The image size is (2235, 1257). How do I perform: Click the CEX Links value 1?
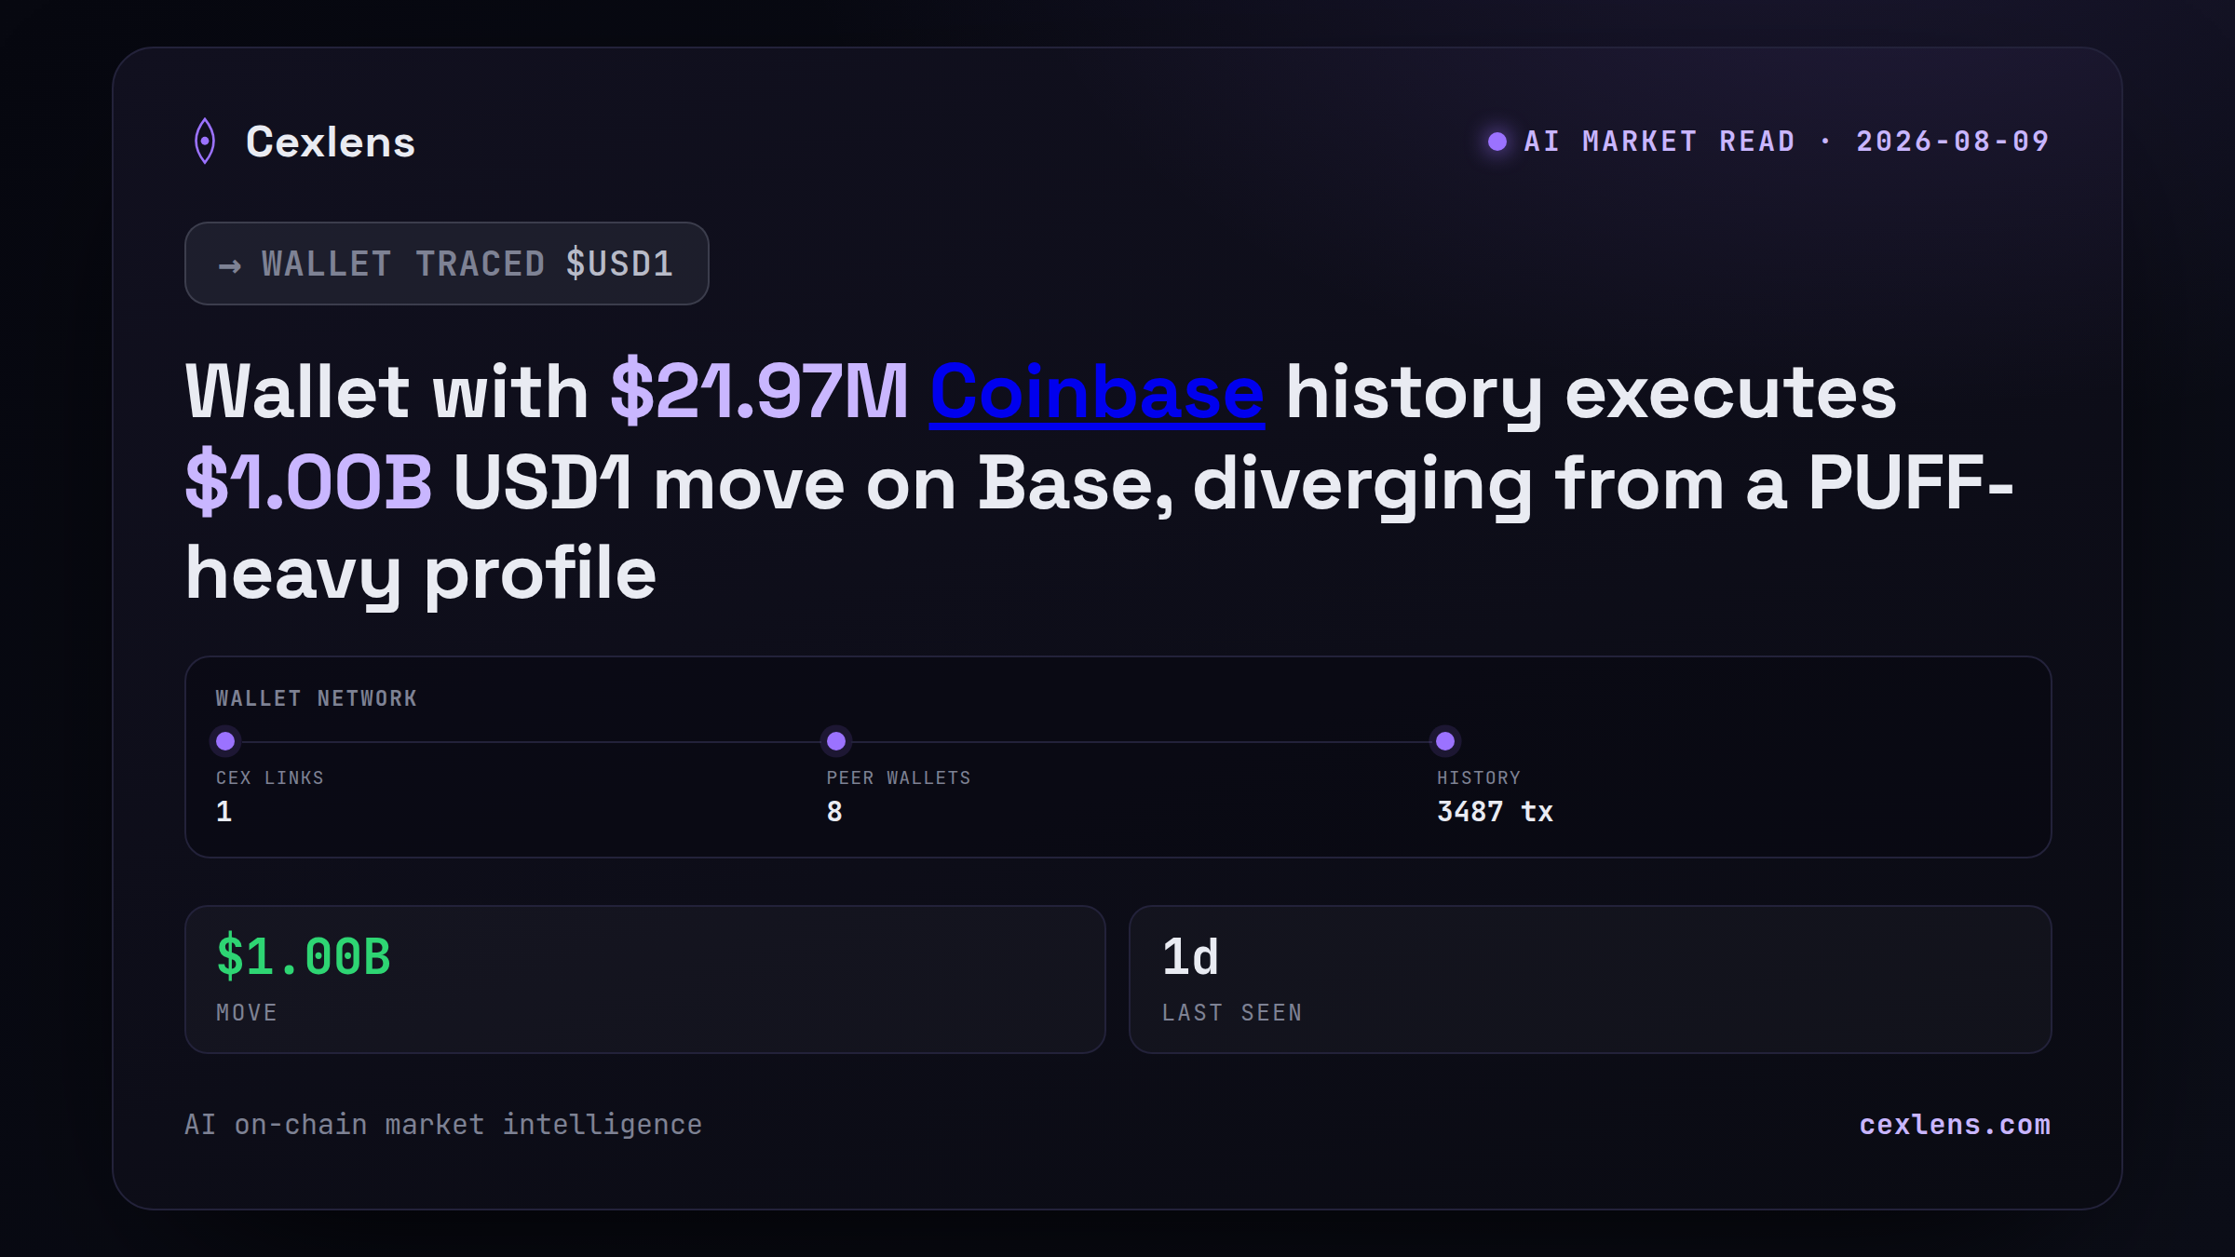[224, 812]
